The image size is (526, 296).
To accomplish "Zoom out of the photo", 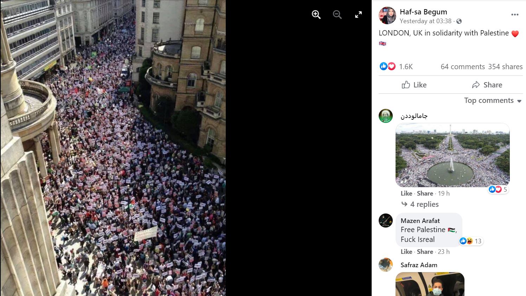I will click(x=337, y=14).
